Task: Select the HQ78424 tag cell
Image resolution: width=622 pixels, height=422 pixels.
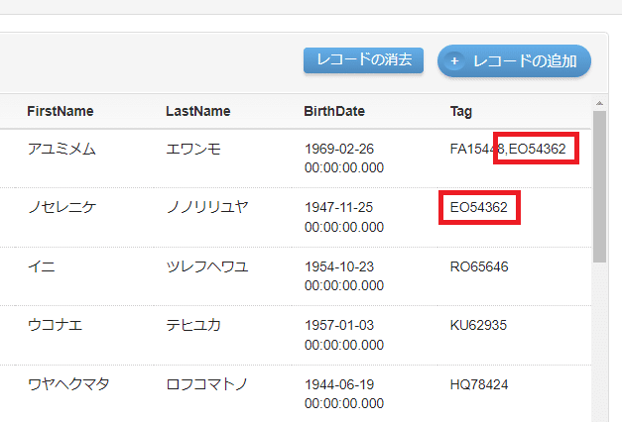Action: coord(479,384)
